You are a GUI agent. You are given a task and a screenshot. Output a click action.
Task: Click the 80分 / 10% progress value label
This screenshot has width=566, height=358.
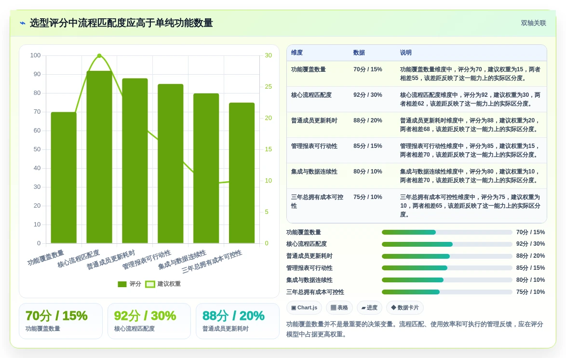tap(530, 280)
